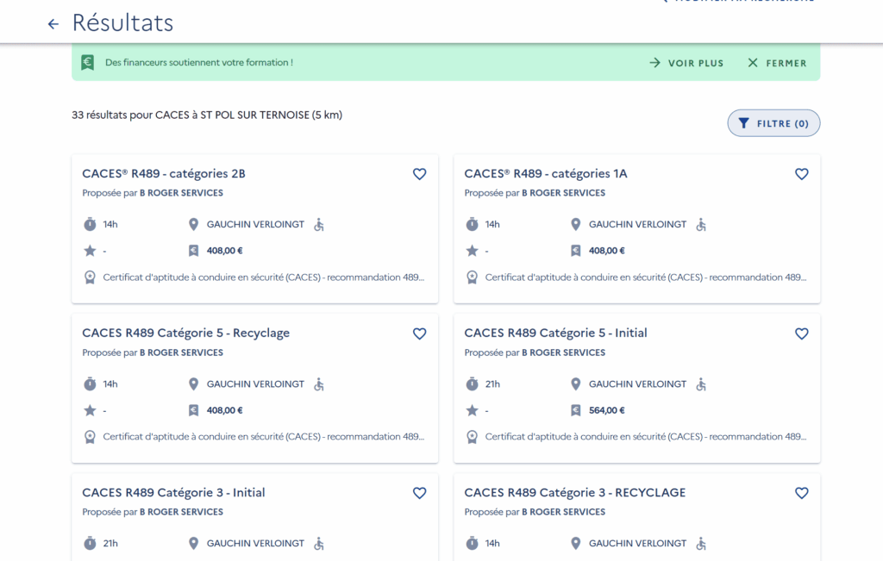Image resolution: width=883 pixels, height=561 pixels.
Task: Favorite CACES R489 Catégorie 5 - Recyclage
Action: [420, 333]
